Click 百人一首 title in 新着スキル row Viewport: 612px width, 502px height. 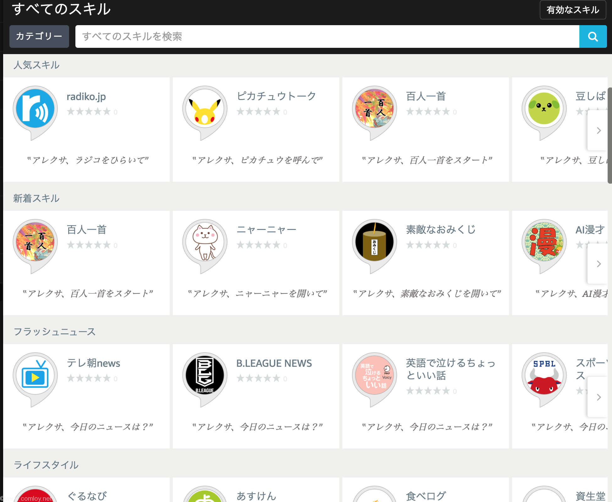coord(87,229)
